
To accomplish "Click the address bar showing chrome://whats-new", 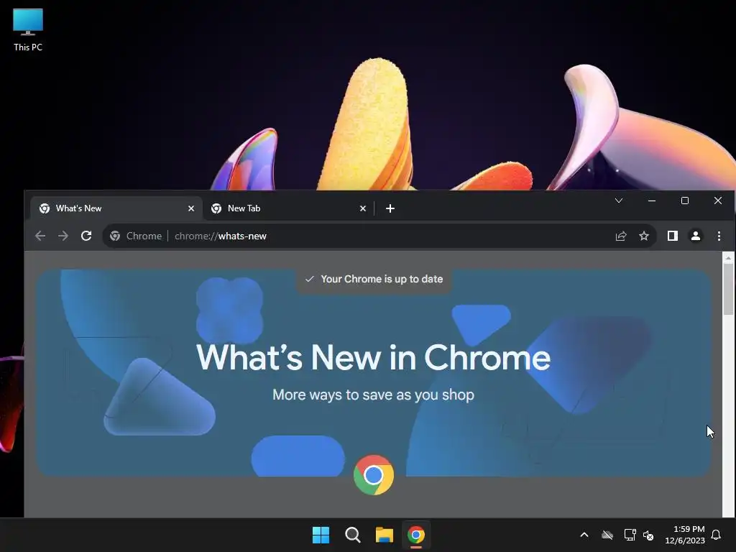I will (x=379, y=236).
